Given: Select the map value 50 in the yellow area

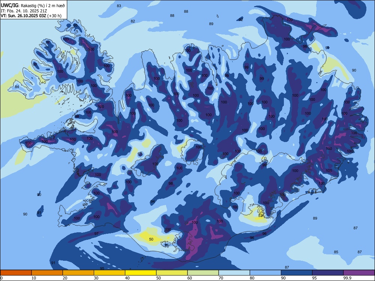Looking at the screenshot, I should [151, 239].
